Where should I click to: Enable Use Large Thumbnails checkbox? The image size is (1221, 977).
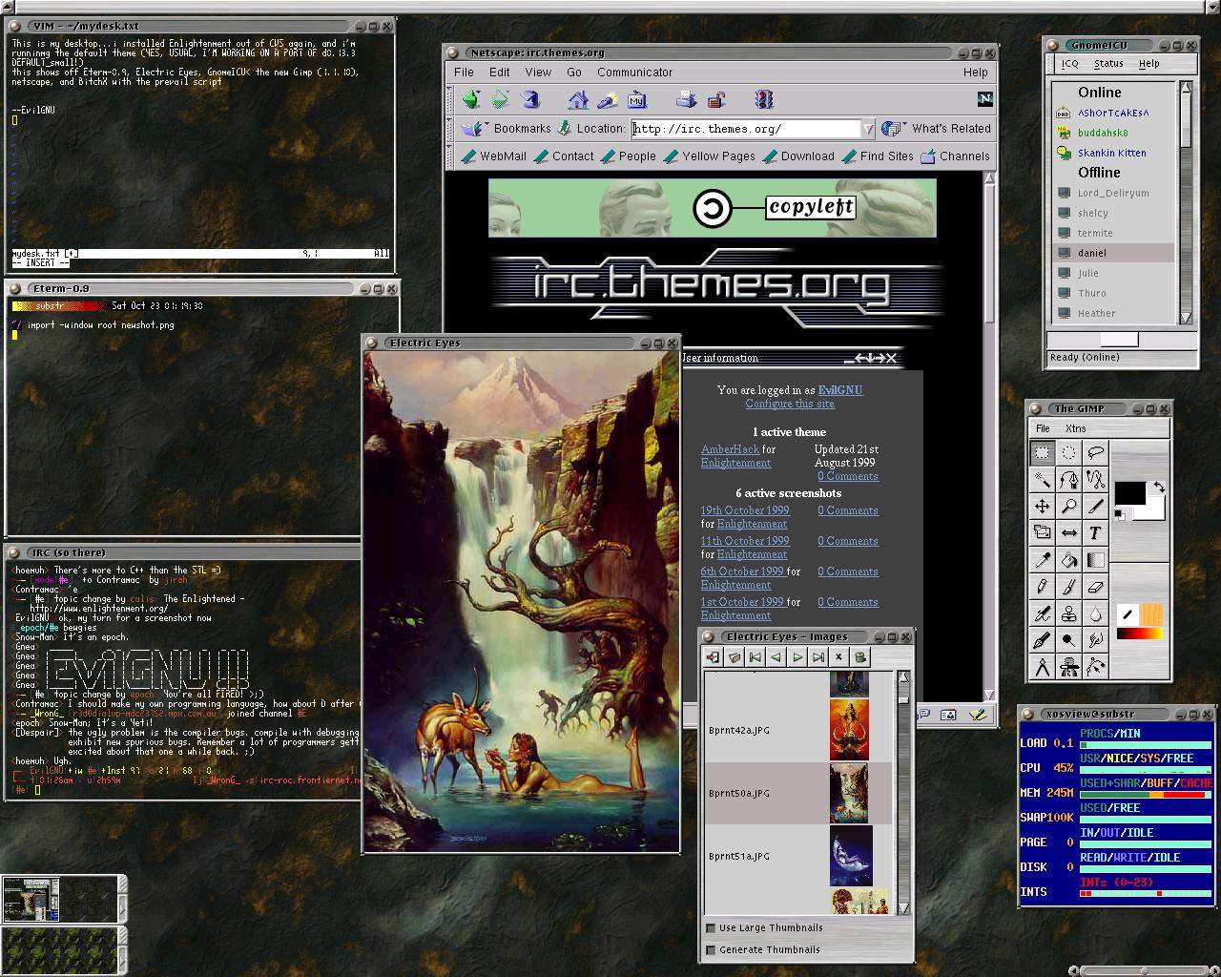(711, 927)
